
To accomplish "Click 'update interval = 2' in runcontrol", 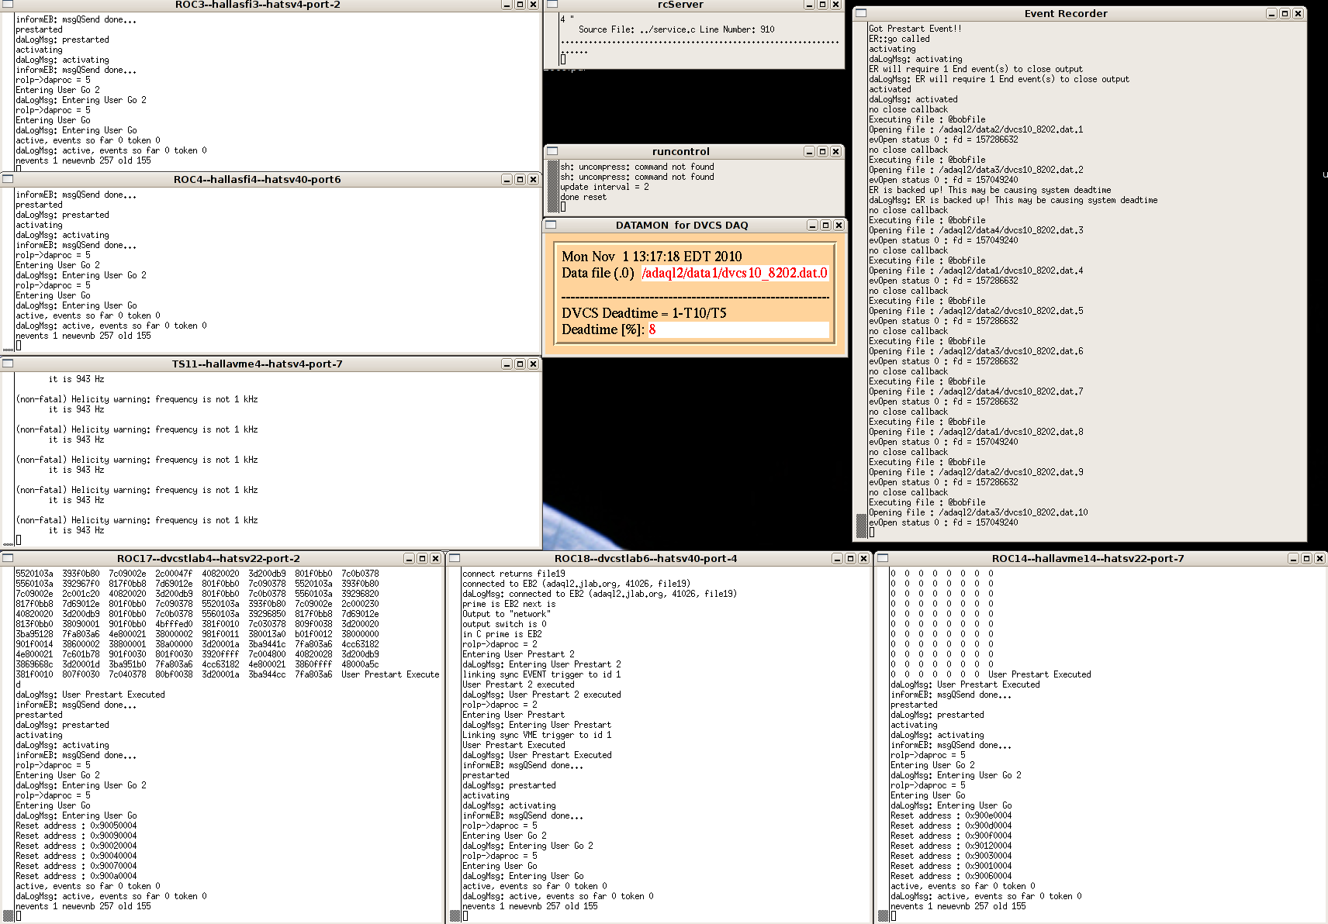I will (x=604, y=187).
